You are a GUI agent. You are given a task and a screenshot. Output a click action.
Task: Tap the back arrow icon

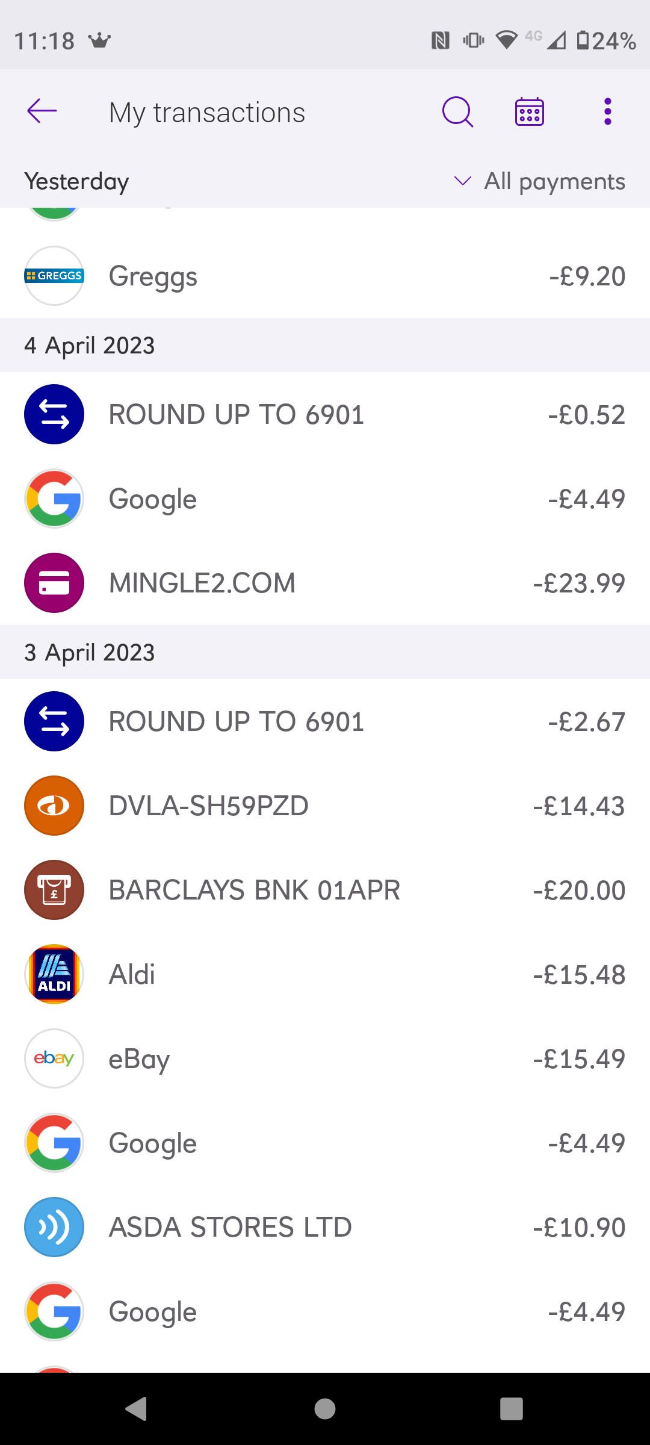tap(42, 111)
